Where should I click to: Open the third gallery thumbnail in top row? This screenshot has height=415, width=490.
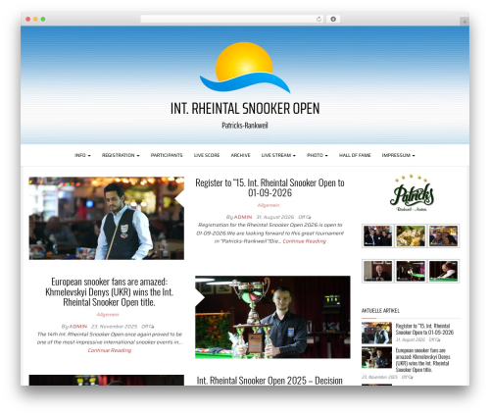pos(444,235)
